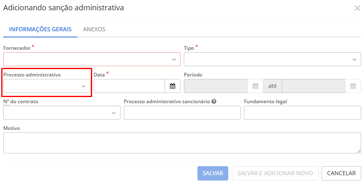This screenshot has height=183, width=364.
Task: Click the 'até' separator text
Action: pos(272,86)
